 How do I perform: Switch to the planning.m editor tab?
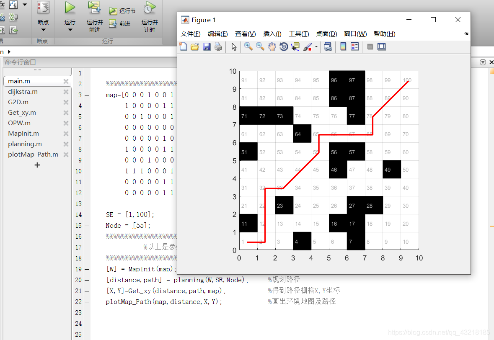pos(25,144)
